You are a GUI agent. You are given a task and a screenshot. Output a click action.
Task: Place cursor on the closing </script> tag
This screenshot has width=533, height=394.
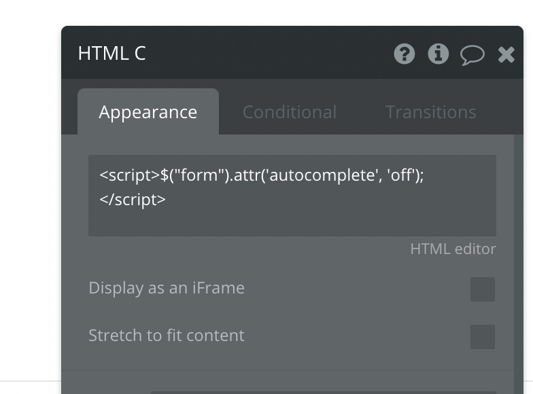[x=133, y=200]
